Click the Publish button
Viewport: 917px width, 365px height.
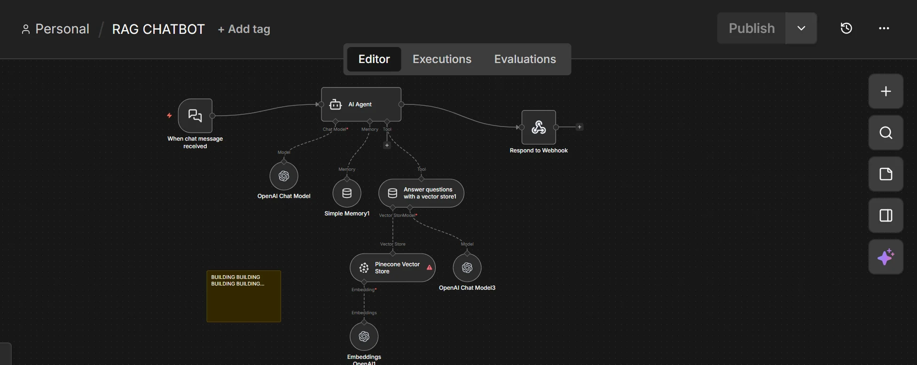click(751, 28)
